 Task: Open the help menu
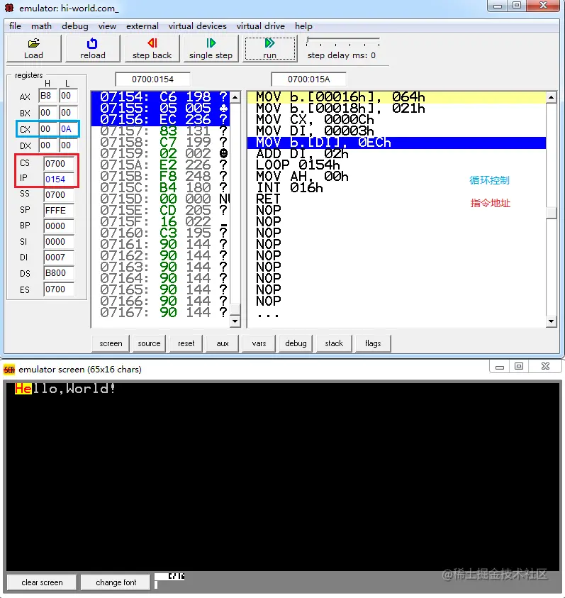(x=303, y=26)
